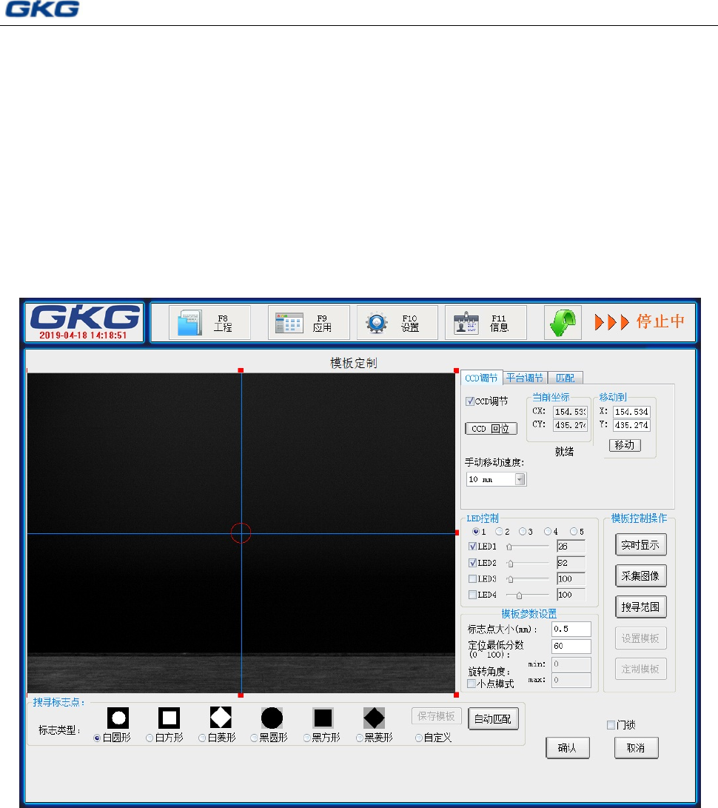Select the 黑方形 mark type radio
The width and height of the screenshot is (718, 808).
[x=306, y=738]
